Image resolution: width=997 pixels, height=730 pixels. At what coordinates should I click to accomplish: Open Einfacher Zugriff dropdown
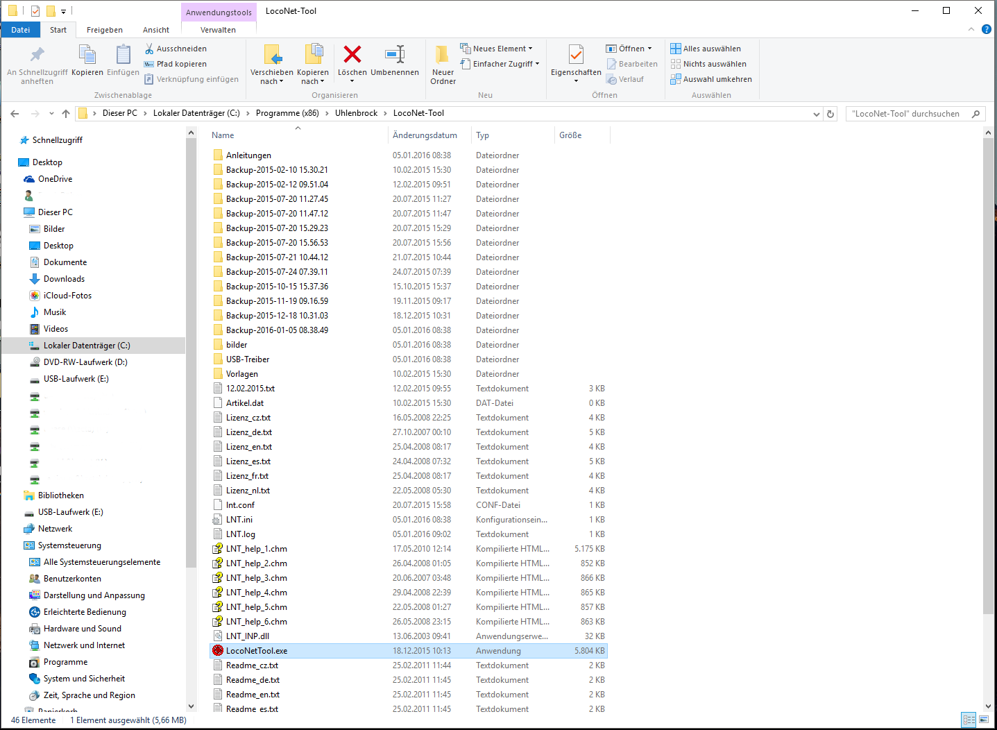tap(500, 64)
